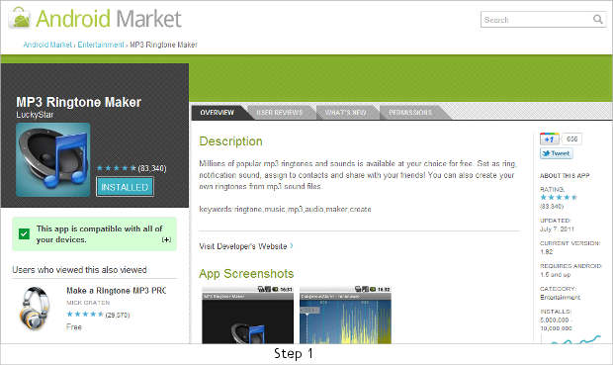The image size is (613, 365).
Task: Open the headphones icon for Make a Ringtone
Action: coord(35,308)
